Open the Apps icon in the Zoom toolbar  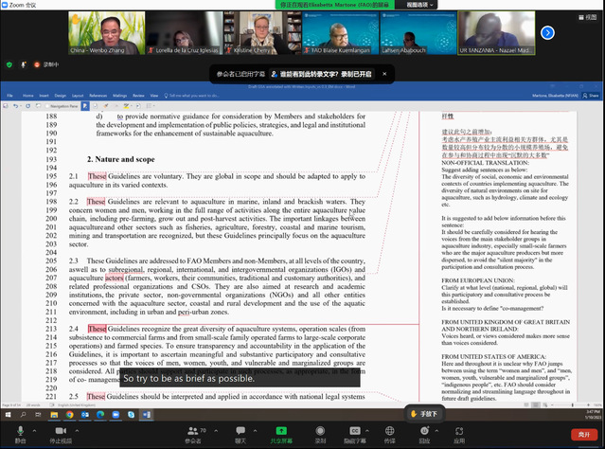tap(458, 429)
